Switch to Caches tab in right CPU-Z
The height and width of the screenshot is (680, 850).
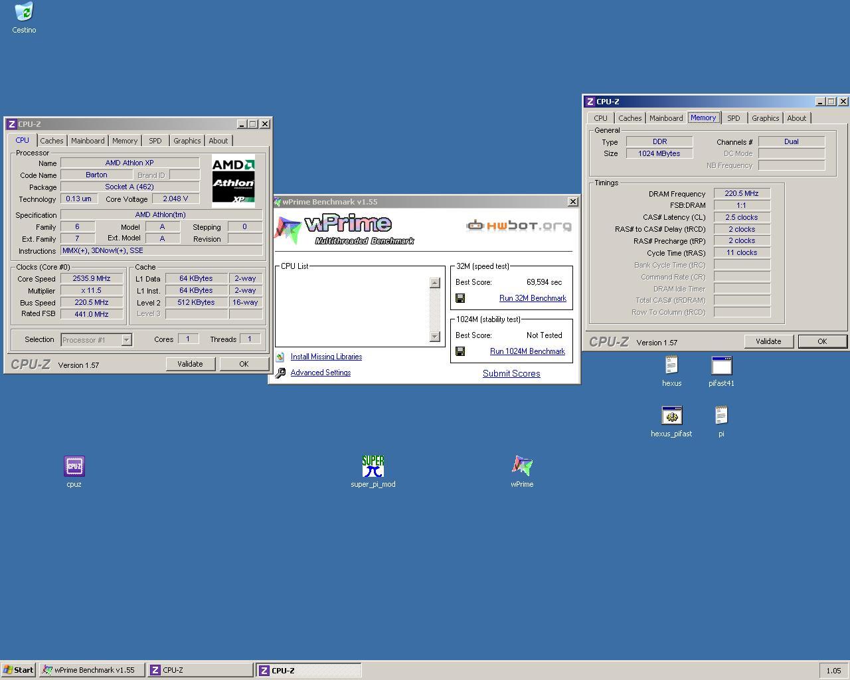click(630, 118)
